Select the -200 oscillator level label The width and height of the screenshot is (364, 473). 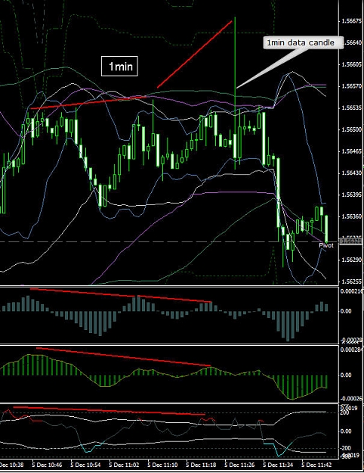(x=346, y=448)
